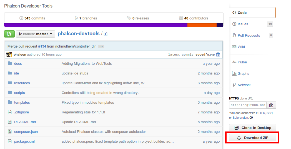Viewport: 291px width, 149px height.
Task: Open the README.md file
Action: coord(25,122)
